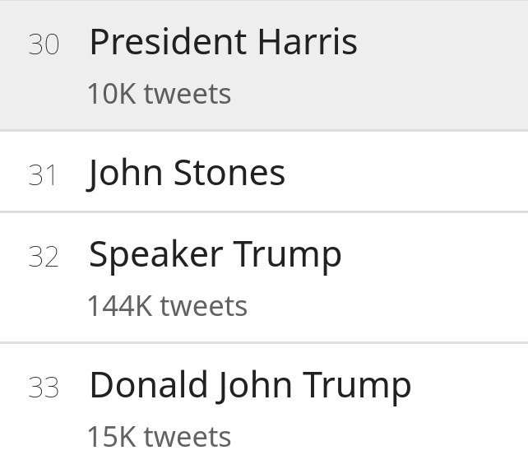Open the President Harris trending topic
The height and width of the screenshot is (469, 528).
click(x=223, y=43)
